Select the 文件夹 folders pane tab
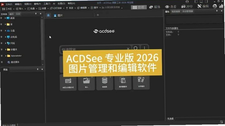 [4, 14]
